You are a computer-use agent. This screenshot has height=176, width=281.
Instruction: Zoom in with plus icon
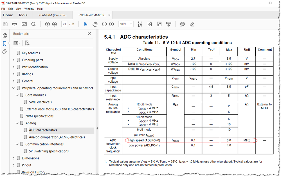(x=111, y=24)
